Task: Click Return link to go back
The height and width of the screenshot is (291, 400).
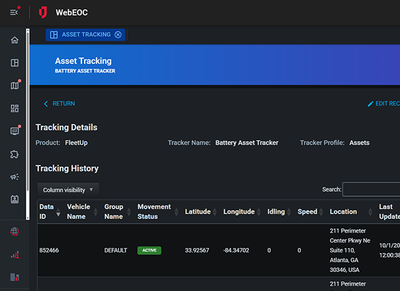Action: tap(59, 103)
